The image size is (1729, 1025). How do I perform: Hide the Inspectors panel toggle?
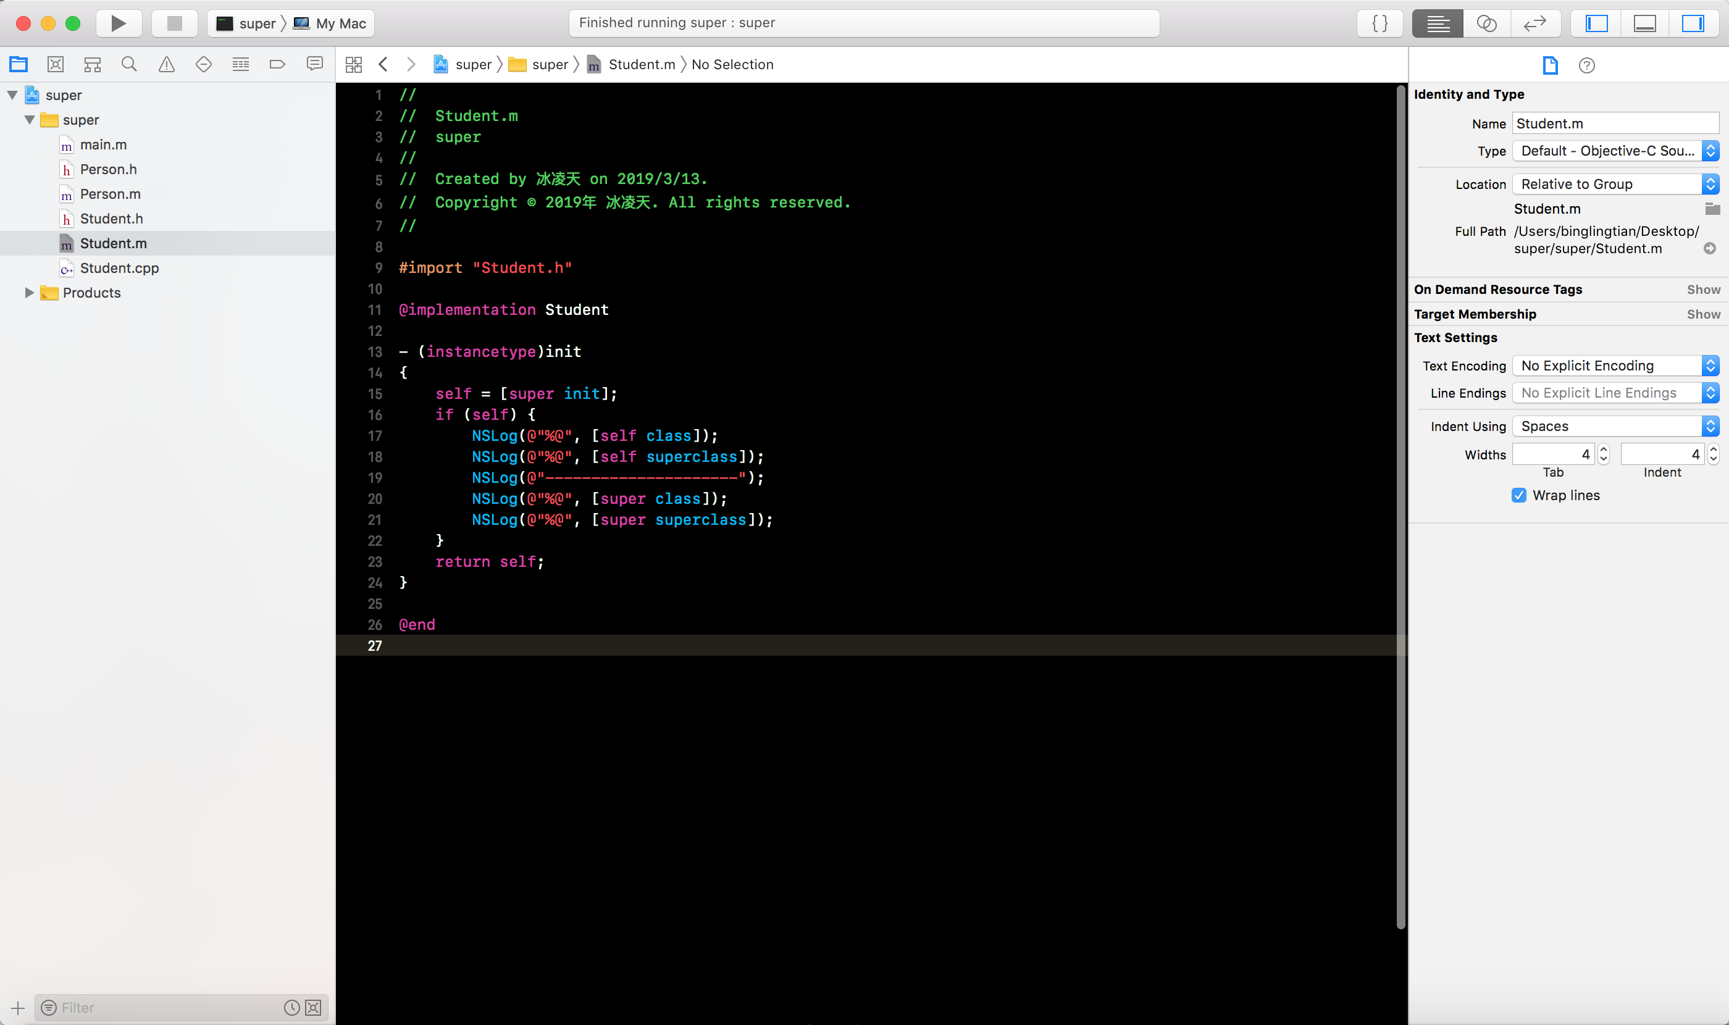(1692, 23)
